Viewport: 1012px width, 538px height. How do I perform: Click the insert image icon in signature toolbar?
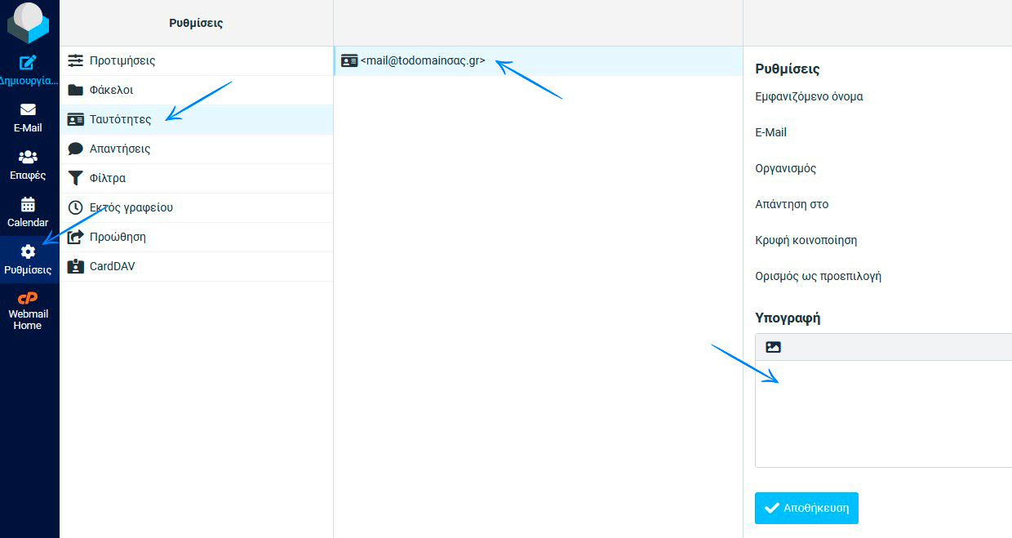773,347
